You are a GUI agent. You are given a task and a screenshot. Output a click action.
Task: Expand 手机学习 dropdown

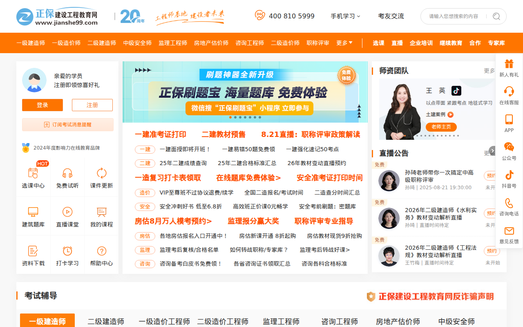tap(346, 16)
